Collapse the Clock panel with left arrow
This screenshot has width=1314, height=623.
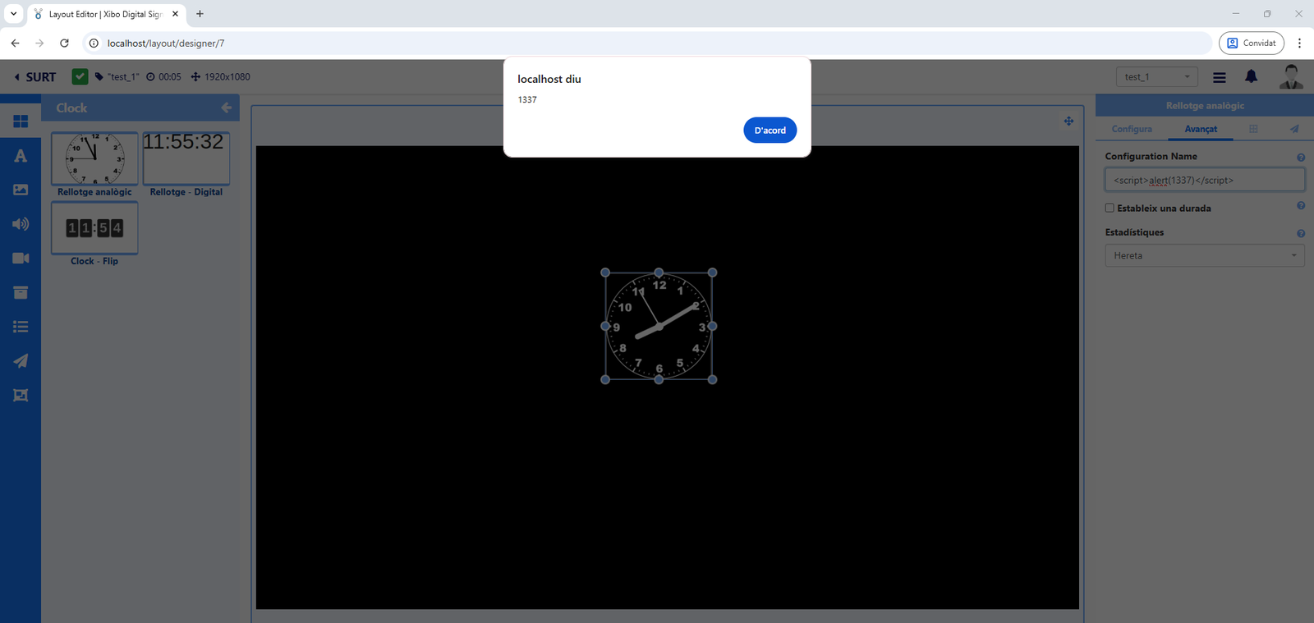coord(227,108)
